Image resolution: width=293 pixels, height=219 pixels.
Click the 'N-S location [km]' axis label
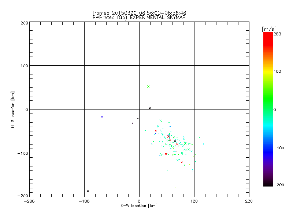[x=13, y=110]
